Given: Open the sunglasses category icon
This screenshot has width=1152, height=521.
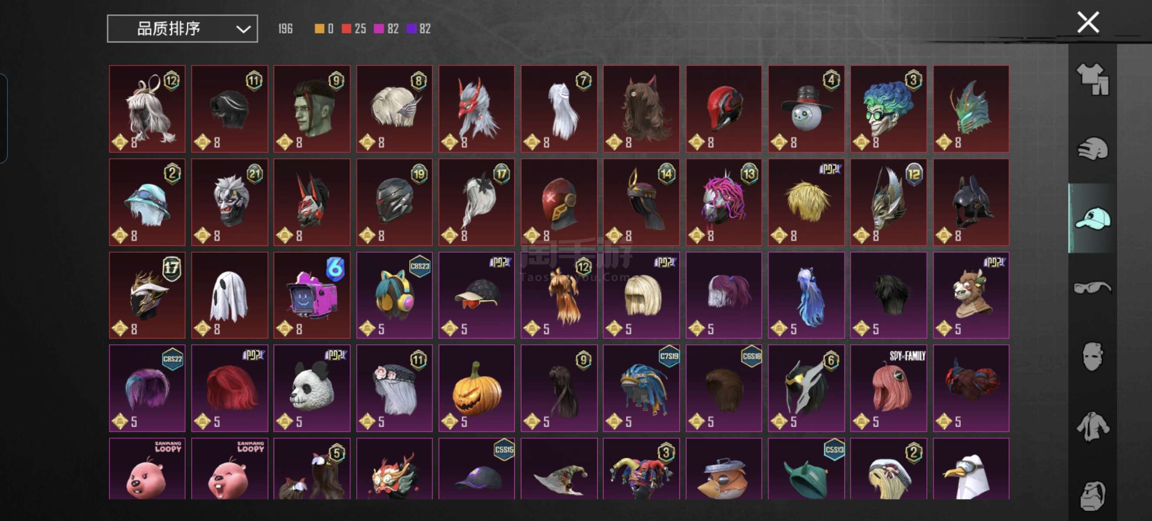Looking at the screenshot, I should (x=1092, y=287).
